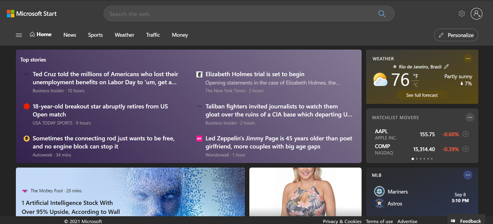Open the MLB card more options menu

point(468,175)
